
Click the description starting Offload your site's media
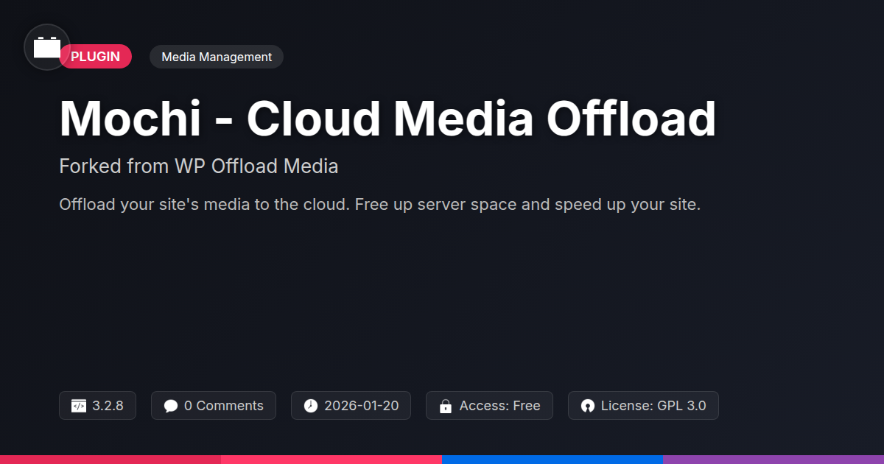coord(379,204)
